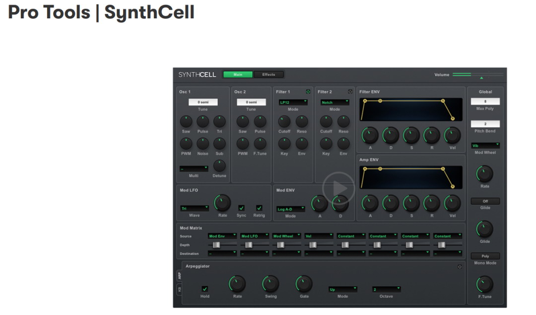
Task: Adjust the Volume slider
Action: click(477, 74)
